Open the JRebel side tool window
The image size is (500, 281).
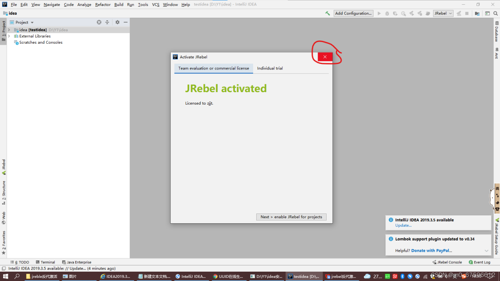pyautogui.click(x=4, y=167)
